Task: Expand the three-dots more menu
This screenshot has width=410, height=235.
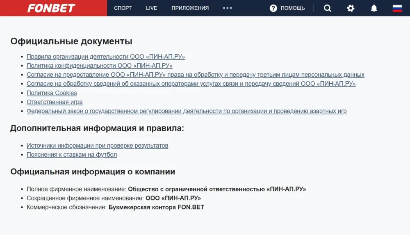Action: tap(227, 8)
